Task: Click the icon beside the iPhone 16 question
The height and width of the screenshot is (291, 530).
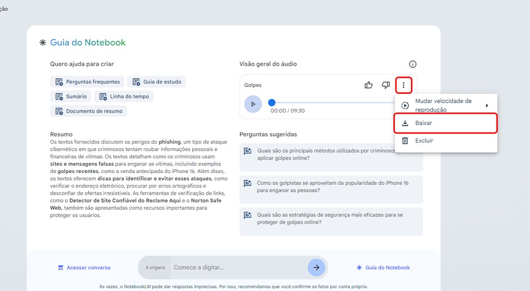Action: pos(247,183)
